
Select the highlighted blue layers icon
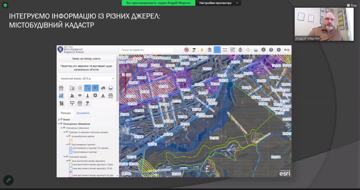click(x=217, y=50)
